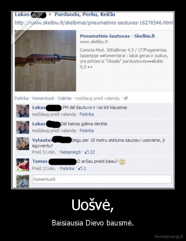Click the thumbs-up icon showing 22 likes
Screen dimensions: 186x241
pos(87,152)
